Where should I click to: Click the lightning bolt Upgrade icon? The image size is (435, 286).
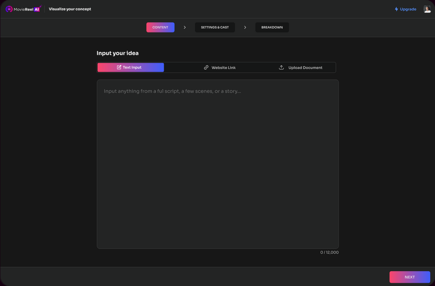[396, 9]
